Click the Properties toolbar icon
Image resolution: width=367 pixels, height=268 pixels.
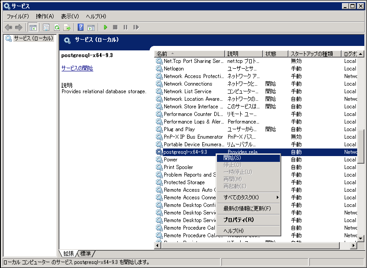coord(46,27)
